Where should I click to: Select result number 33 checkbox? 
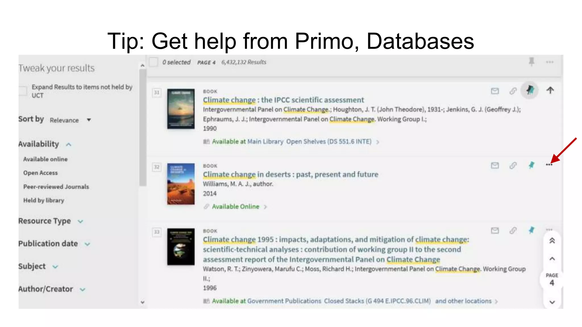click(157, 232)
